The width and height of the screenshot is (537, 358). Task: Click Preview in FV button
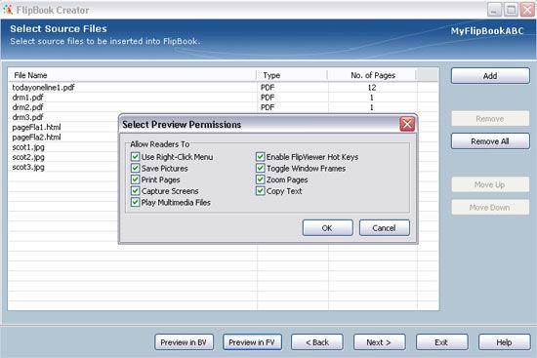[252, 342]
